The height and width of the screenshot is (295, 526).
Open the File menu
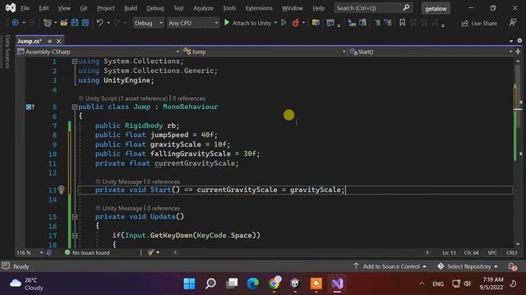pyautogui.click(x=25, y=8)
